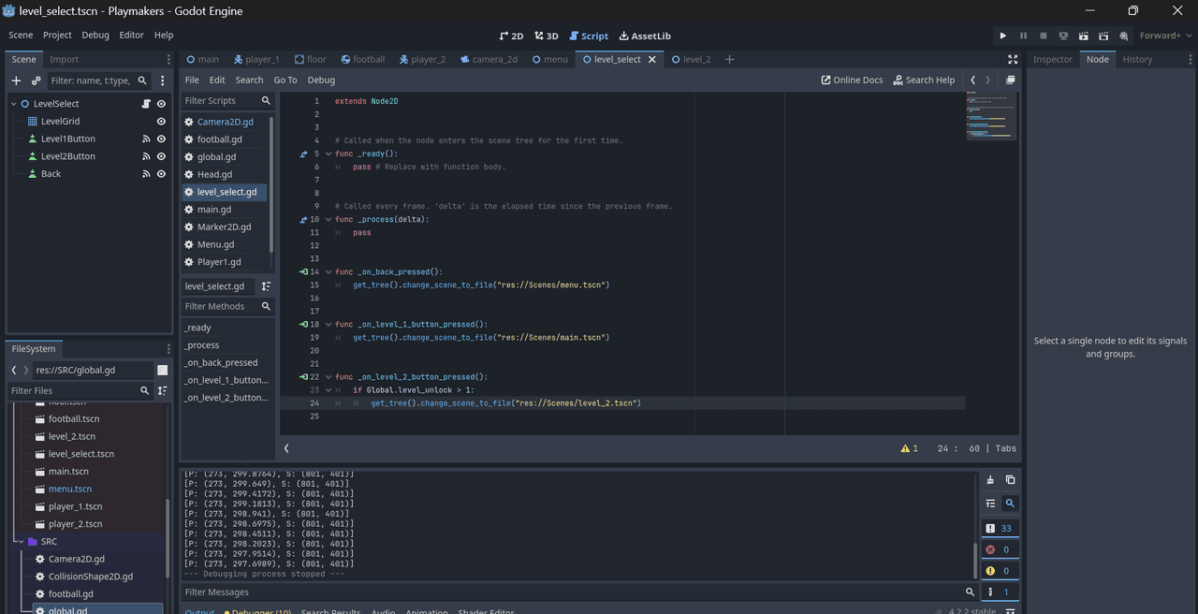The width and height of the screenshot is (1198, 614).
Task: Click the add new node plus icon
Action: [x=16, y=80]
